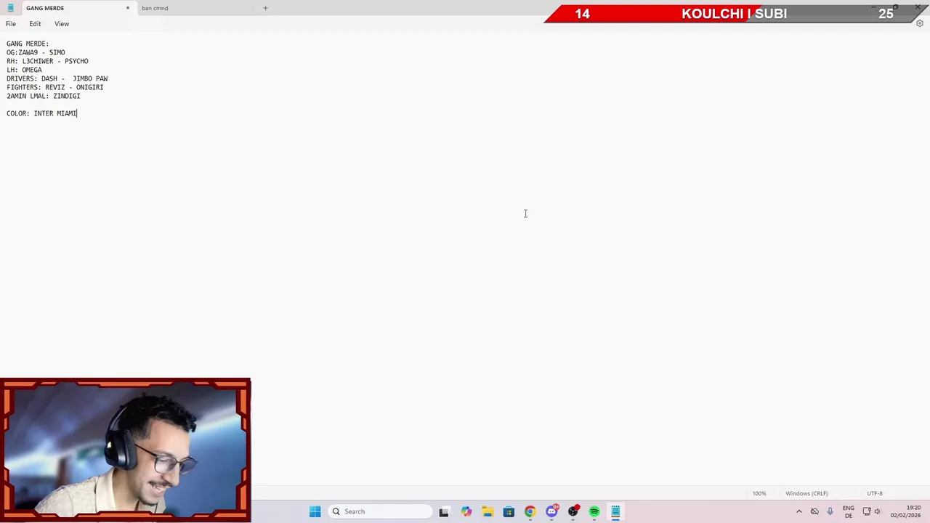Screen dimensions: 930x523
Task: Click Windows (CRLF) line ending indicator
Action: pos(806,493)
